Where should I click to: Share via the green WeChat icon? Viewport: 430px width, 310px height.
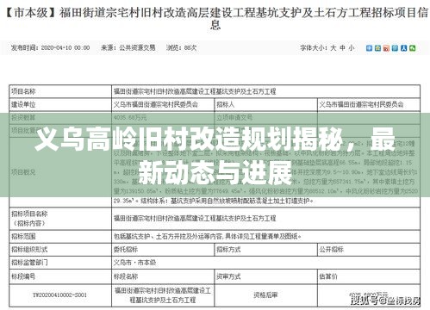(x=413, y=48)
